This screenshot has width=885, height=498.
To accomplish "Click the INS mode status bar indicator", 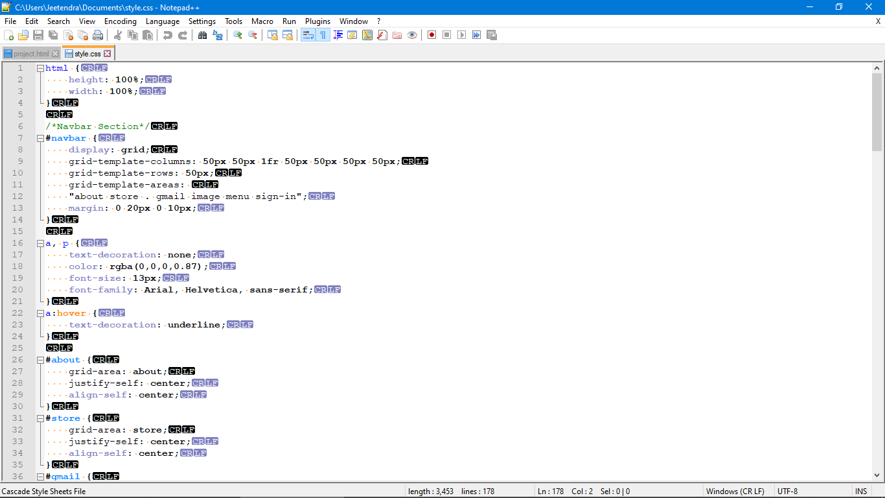I will [x=861, y=492].
